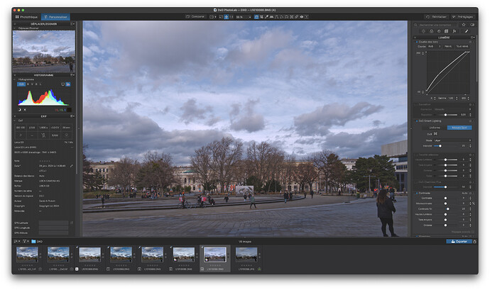Open the Histogramme panel menu
This screenshot has height=290, width=490.
tap(72, 75)
